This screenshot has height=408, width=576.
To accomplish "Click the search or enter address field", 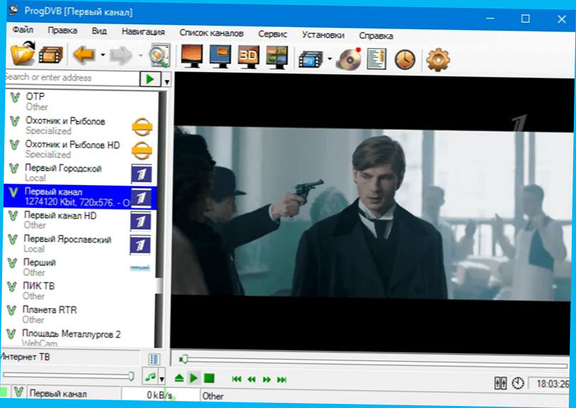I will coord(72,78).
